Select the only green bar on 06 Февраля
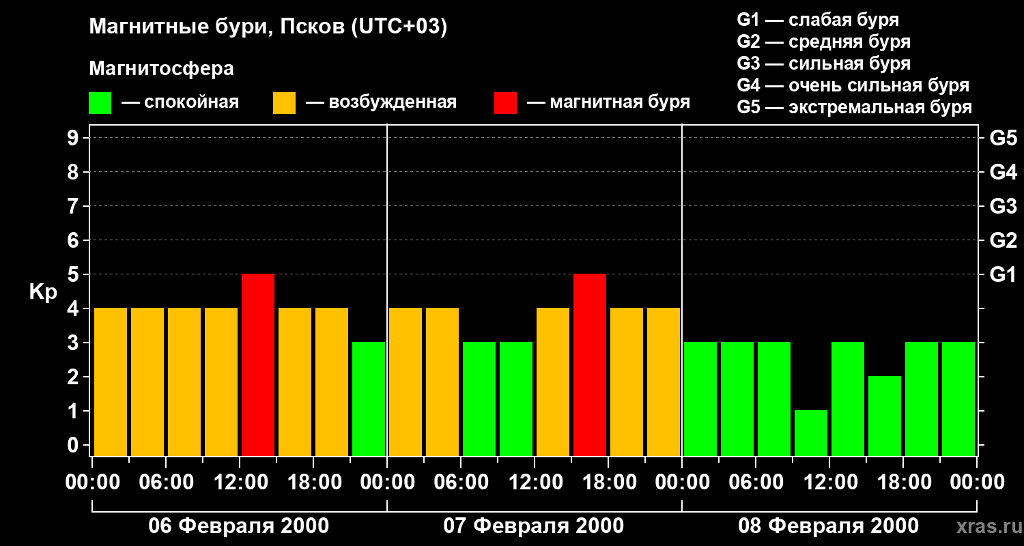The height and width of the screenshot is (546, 1024). coord(369,399)
